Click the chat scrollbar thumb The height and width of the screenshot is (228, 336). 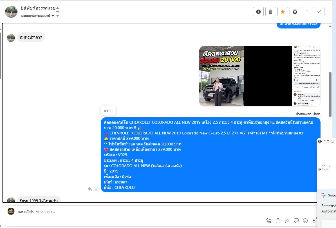pos(330,94)
